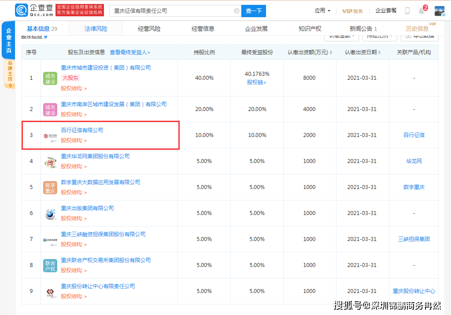This screenshot has height=315, width=451.
Task: Expand 股权结构 under 重庆联合产权交易所
Action: tap(74, 270)
